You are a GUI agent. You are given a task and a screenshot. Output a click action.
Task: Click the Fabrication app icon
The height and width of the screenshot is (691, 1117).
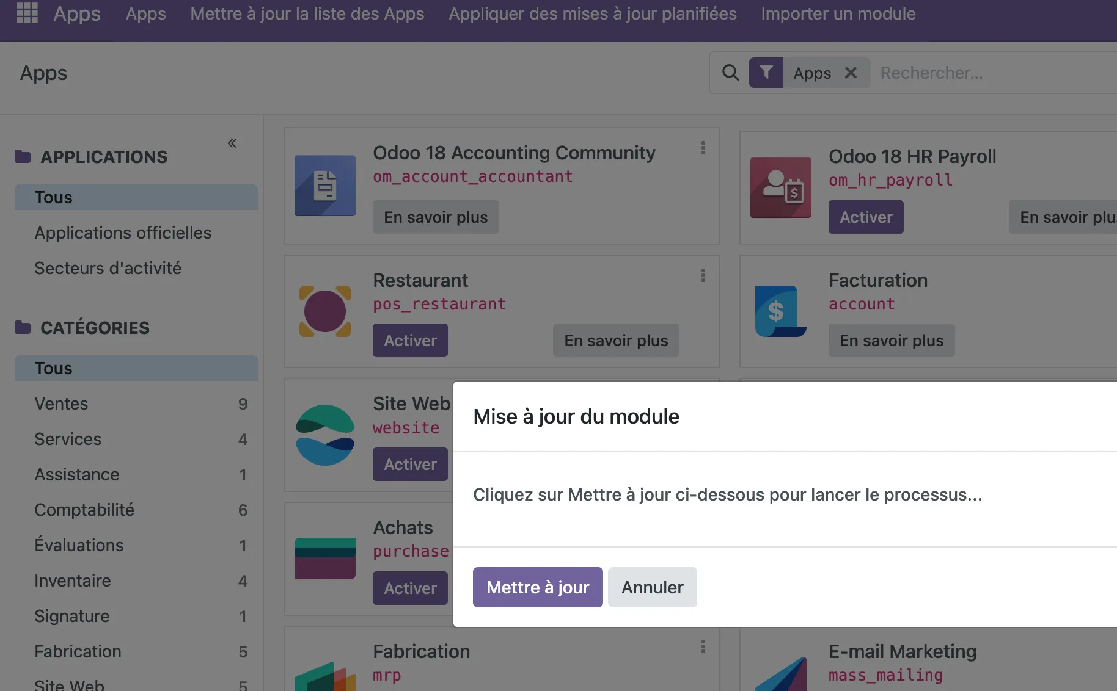coord(325,676)
